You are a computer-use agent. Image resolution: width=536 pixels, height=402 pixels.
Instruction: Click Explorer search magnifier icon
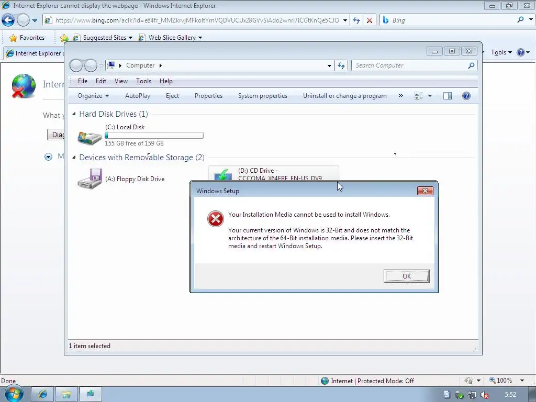coord(471,65)
